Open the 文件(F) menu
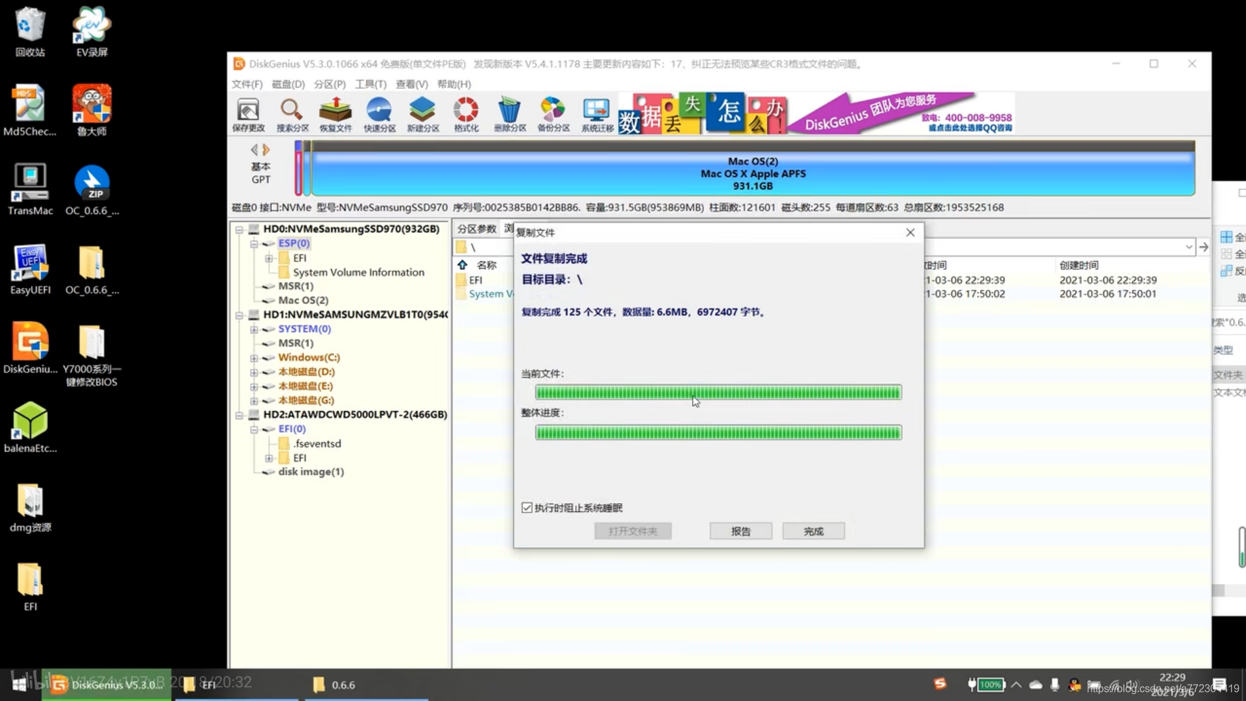The height and width of the screenshot is (701, 1246). [x=247, y=84]
